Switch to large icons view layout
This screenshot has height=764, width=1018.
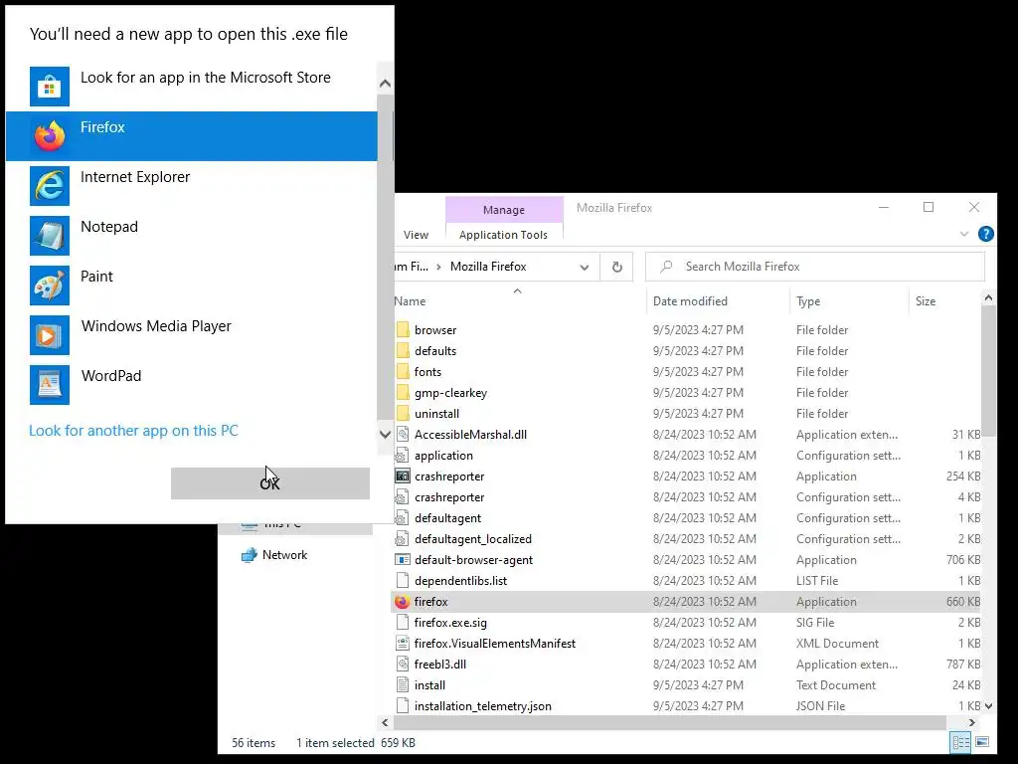pos(982,742)
